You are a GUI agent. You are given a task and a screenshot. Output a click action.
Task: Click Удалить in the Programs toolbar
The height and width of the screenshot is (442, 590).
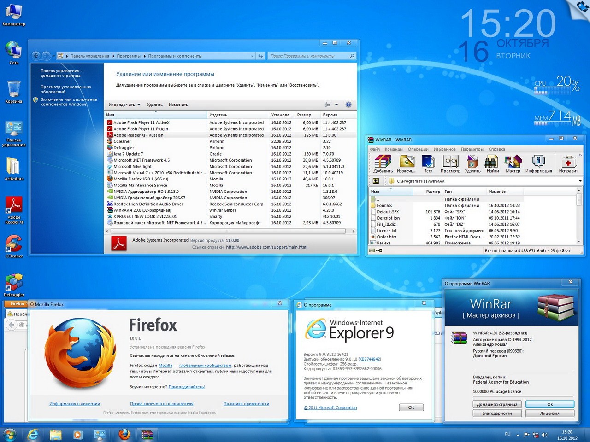(154, 105)
